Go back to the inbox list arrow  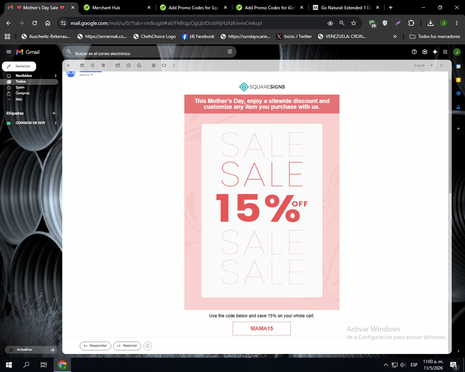(x=69, y=65)
